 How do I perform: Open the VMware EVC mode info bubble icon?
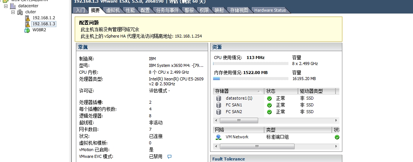click(x=169, y=157)
